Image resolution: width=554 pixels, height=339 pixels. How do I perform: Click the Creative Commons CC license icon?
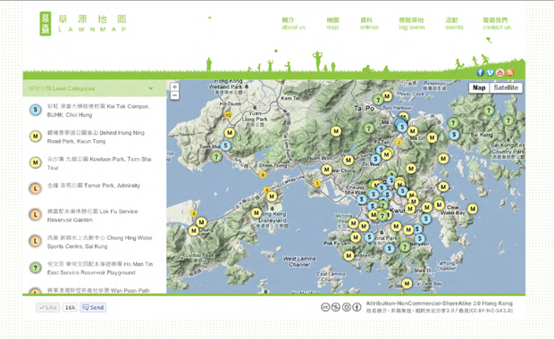pos(325,307)
